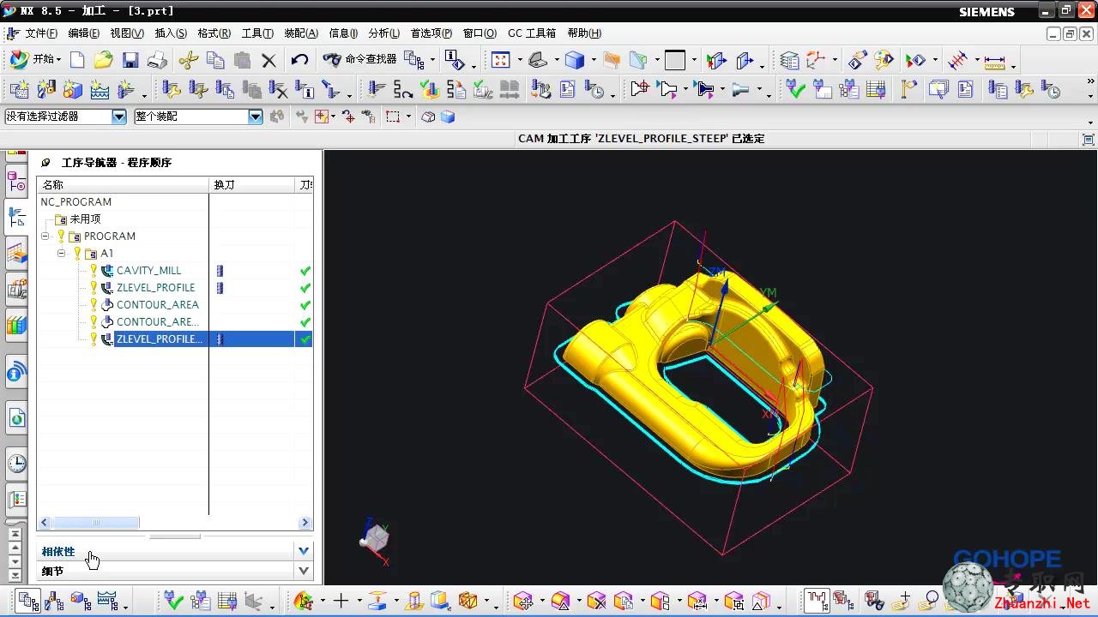Viewport: 1098px width, 617px height.
Task: Click the Copy icon
Action: click(x=215, y=60)
